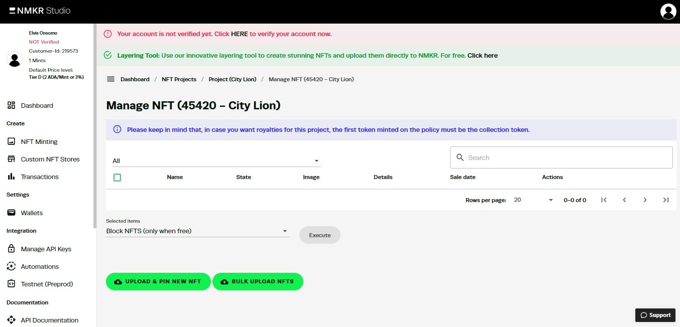This screenshot has width=680, height=327.
Task: Navigate to Project (City Lion) breadcrumb
Action: pyautogui.click(x=233, y=79)
